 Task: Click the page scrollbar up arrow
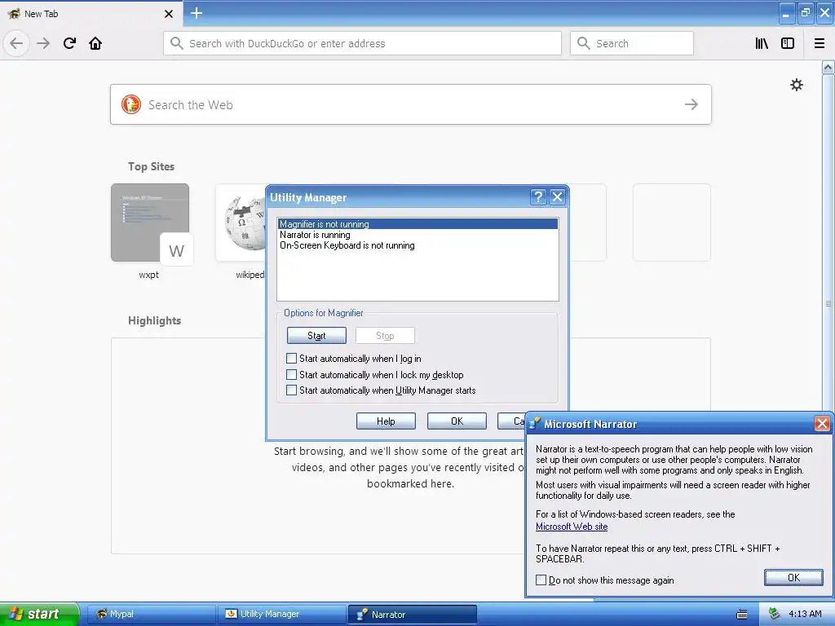point(828,67)
